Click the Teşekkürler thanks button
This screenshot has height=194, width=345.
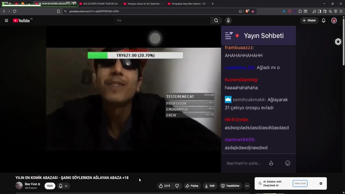coord(230,186)
